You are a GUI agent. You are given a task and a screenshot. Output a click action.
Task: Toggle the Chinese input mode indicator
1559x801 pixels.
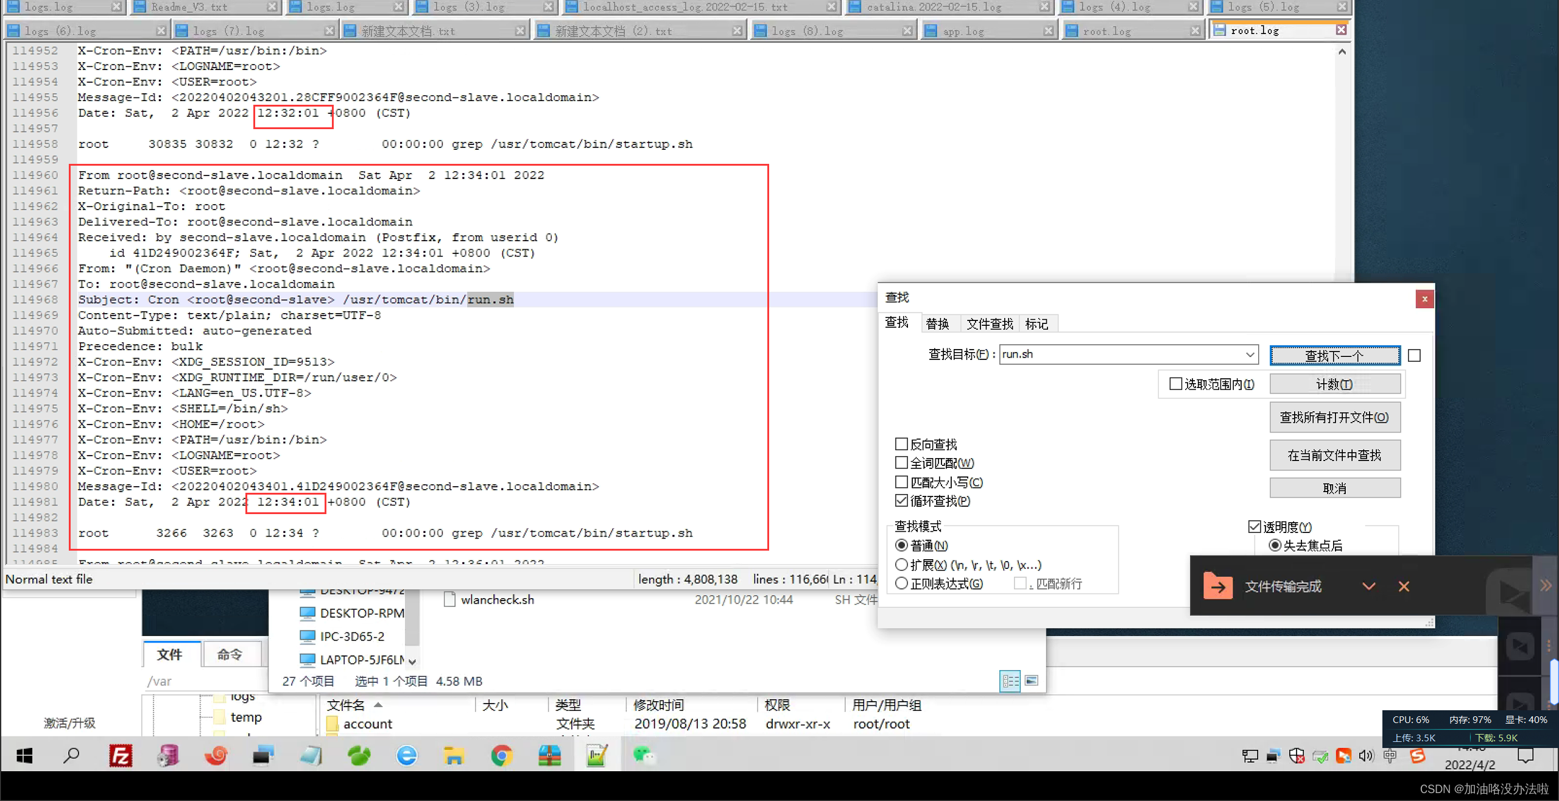click(x=1390, y=756)
